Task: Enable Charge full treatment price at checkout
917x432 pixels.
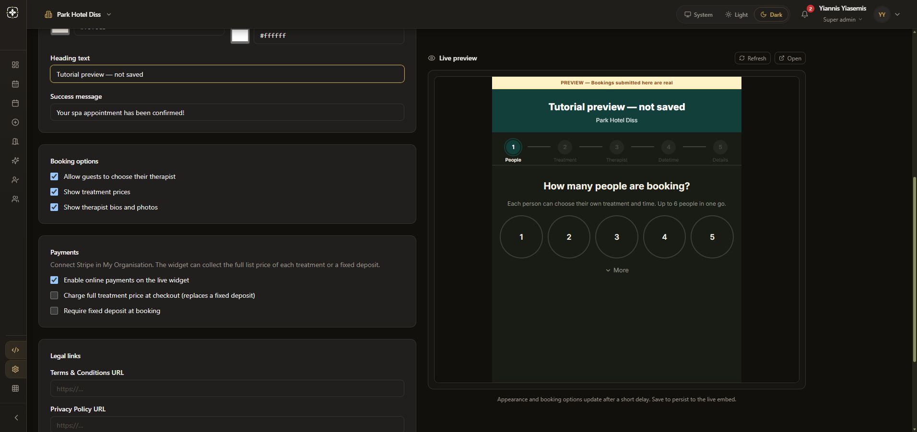Action: (x=54, y=295)
